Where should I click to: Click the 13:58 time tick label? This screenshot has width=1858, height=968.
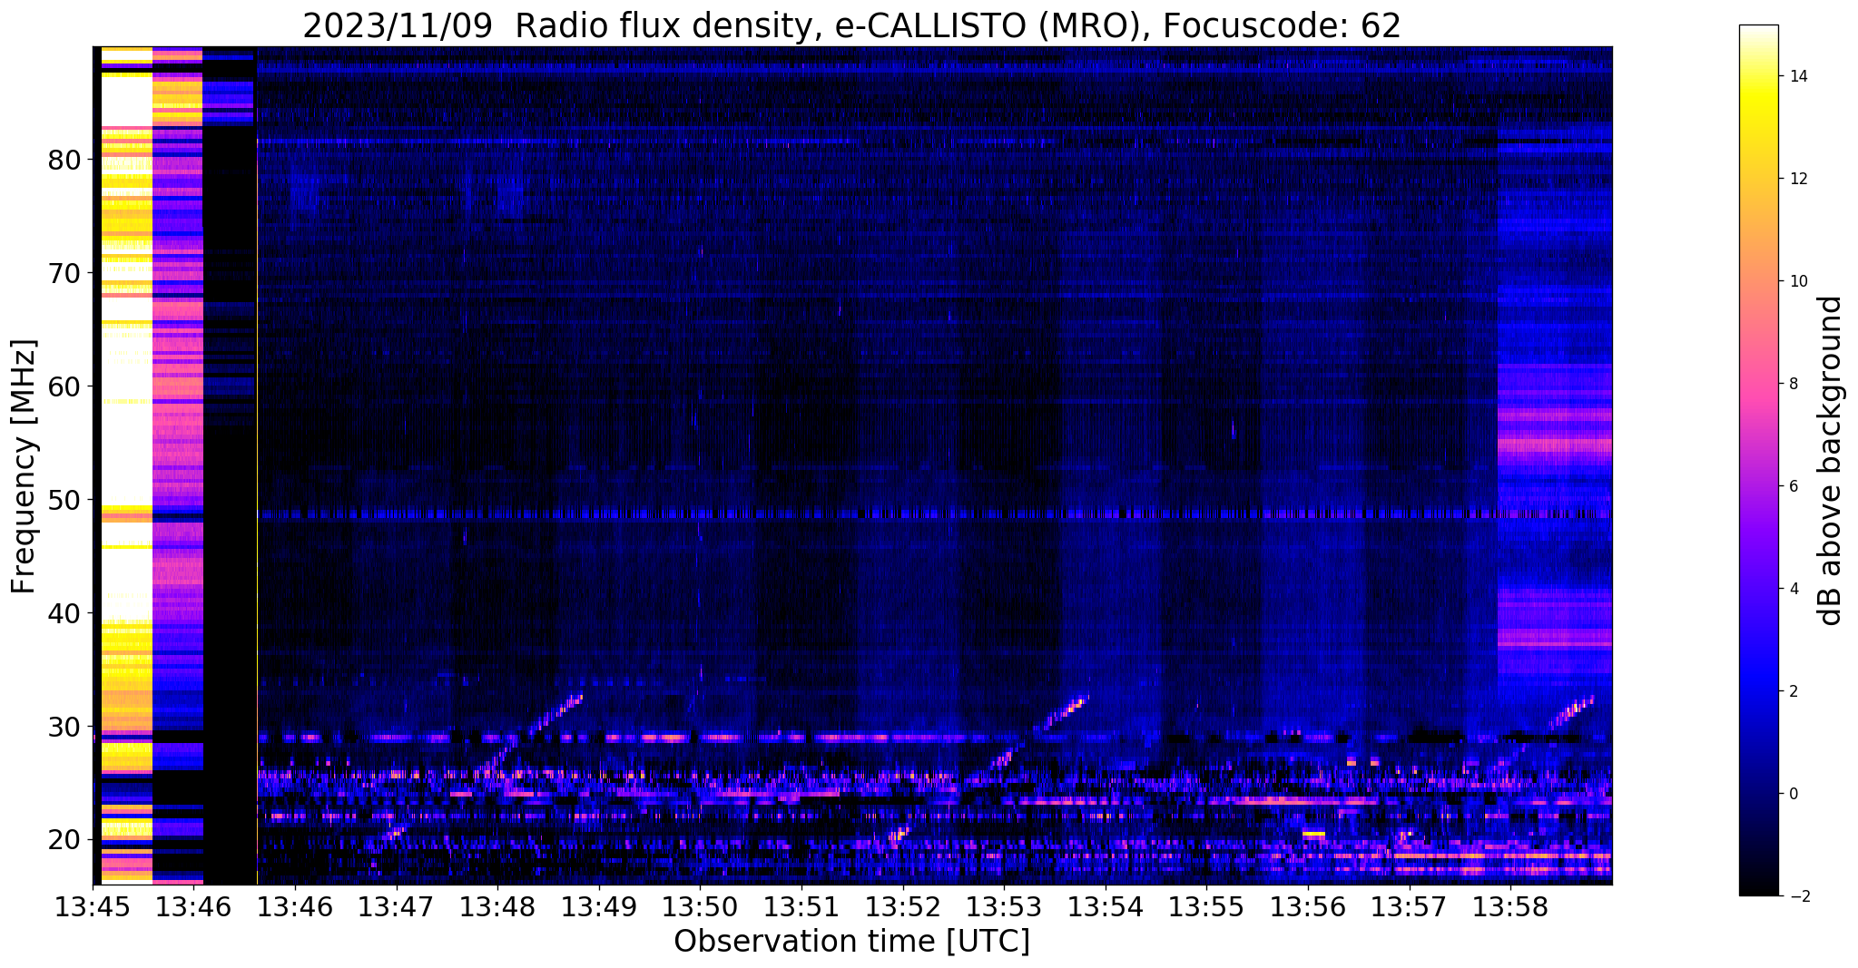tap(1509, 906)
